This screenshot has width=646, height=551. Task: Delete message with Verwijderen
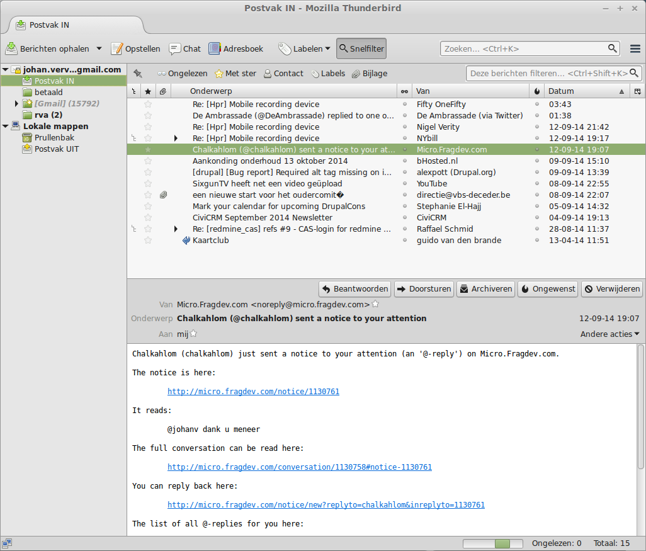[x=612, y=289]
